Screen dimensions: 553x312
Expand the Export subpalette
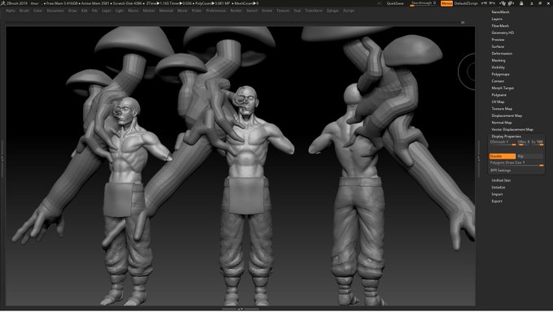coord(497,201)
